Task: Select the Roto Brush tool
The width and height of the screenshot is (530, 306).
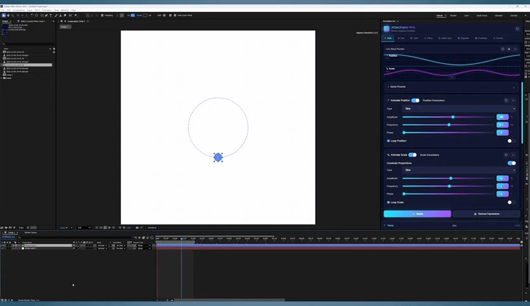Action: (x=70, y=15)
